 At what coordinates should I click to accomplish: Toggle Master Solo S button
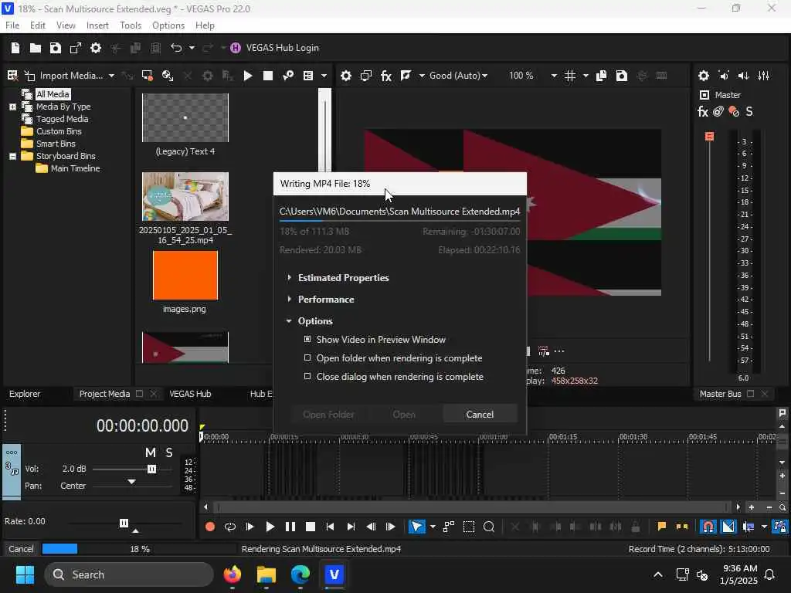pos(749,111)
